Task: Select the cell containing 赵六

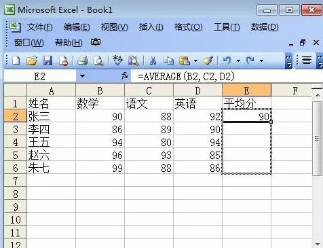Action: [x=52, y=155]
